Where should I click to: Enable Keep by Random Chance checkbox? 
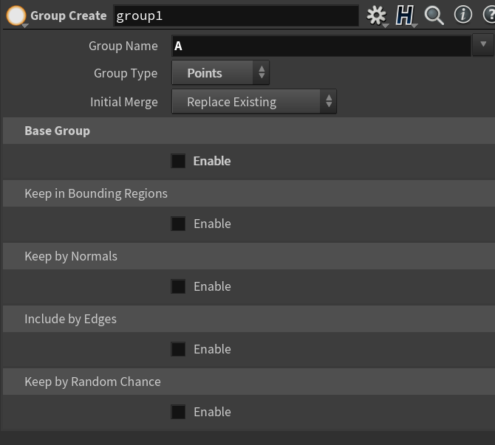(x=178, y=412)
